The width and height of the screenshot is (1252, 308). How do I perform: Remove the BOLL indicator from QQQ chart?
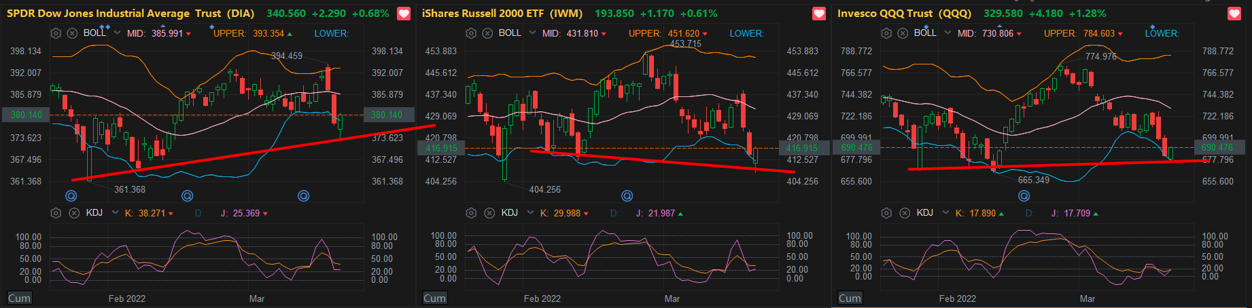(x=903, y=33)
